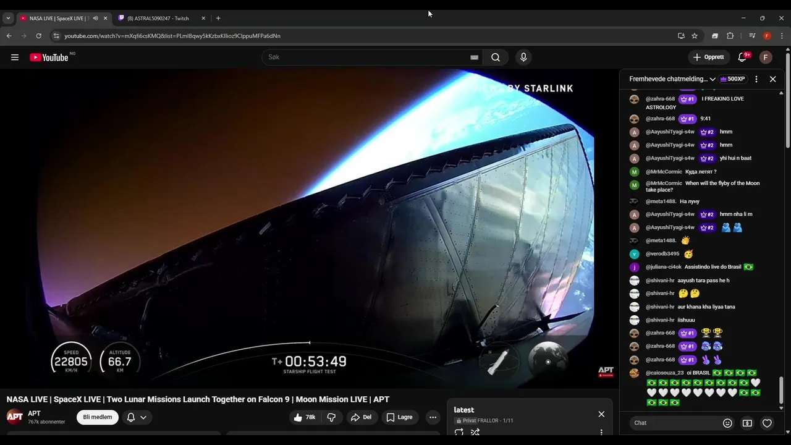
Task: Click the address bar URL
Action: [172, 36]
